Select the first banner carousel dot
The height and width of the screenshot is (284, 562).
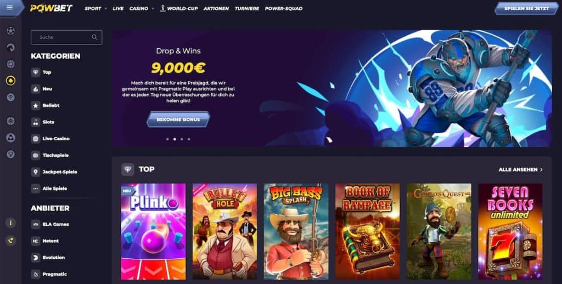click(167, 139)
